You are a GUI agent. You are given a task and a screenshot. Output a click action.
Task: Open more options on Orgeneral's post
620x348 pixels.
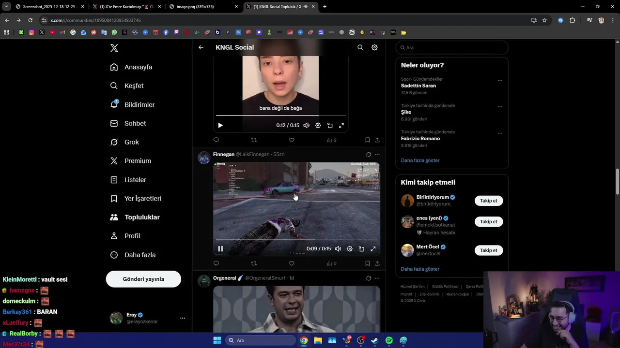point(377,278)
